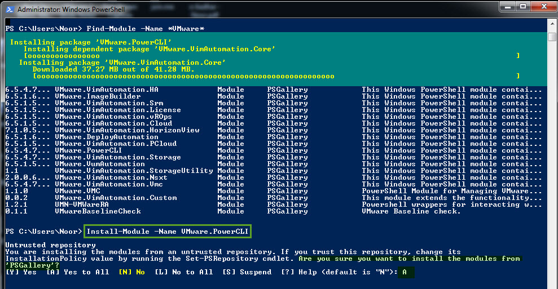Click the VMware.ImageBuilder module name
The image size is (558, 289).
(x=98, y=96)
